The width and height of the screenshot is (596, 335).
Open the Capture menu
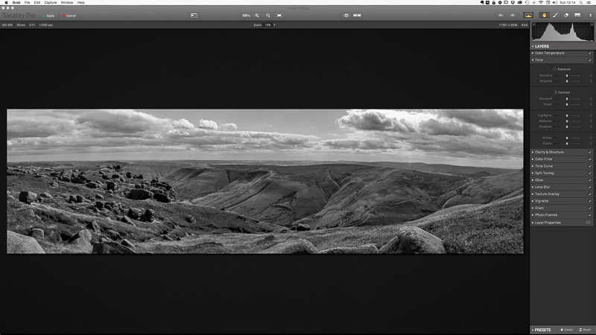click(x=51, y=3)
